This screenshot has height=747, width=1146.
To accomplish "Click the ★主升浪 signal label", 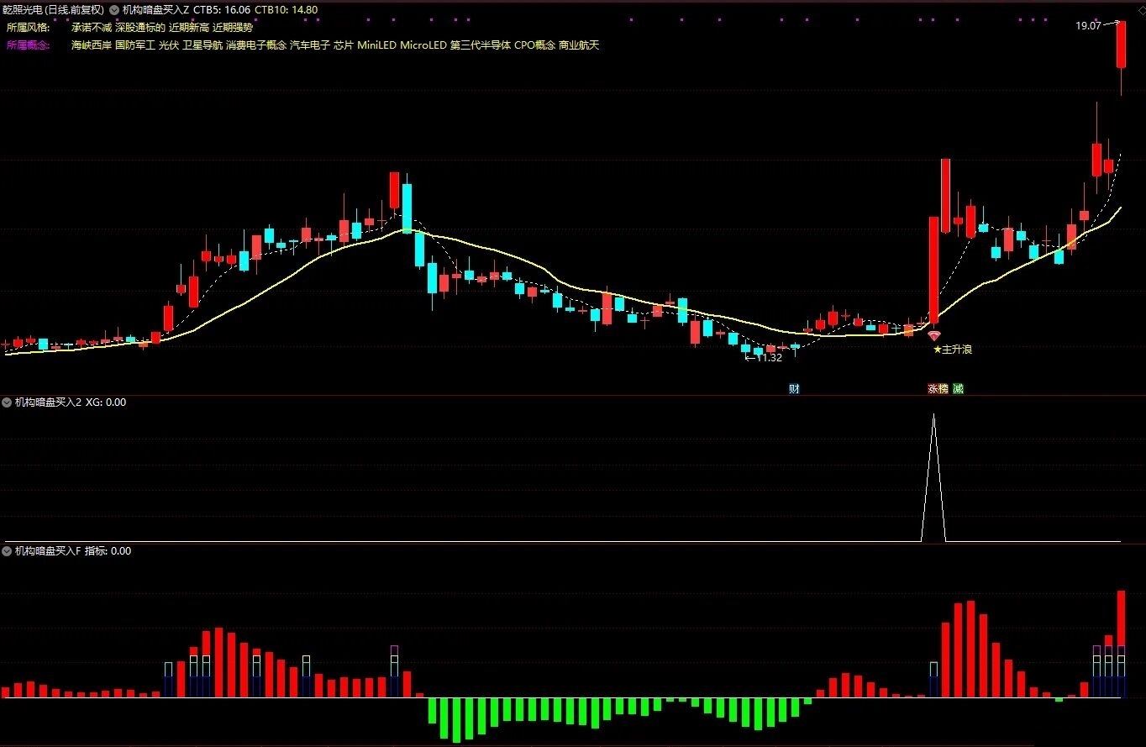I will click(x=953, y=349).
